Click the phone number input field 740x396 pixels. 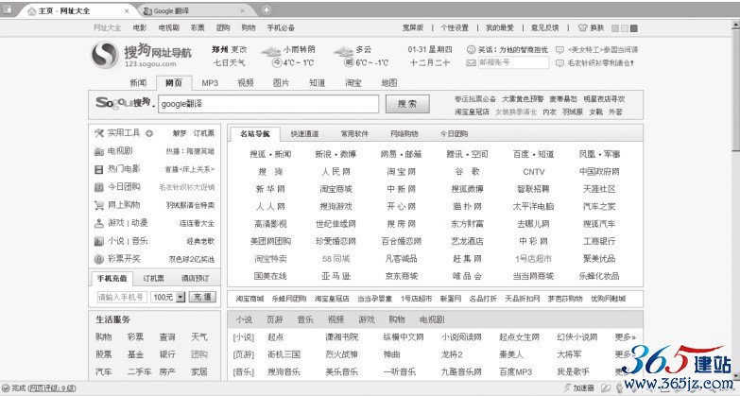click(122, 297)
